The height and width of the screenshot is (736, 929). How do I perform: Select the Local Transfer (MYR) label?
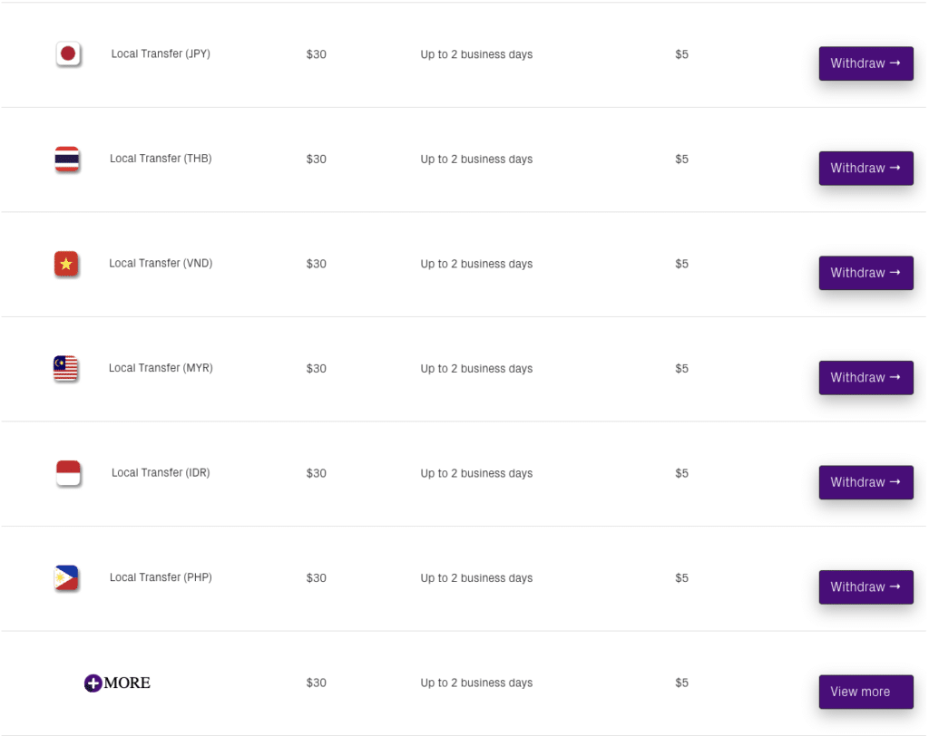pos(161,368)
